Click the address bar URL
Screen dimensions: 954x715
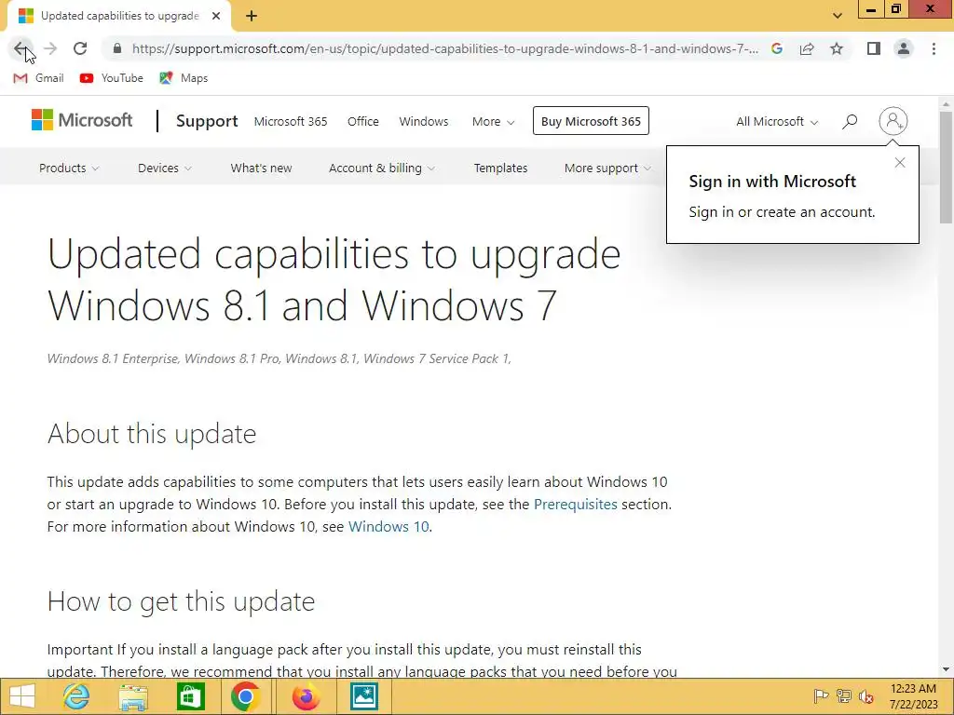coord(444,48)
